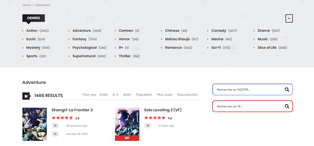Screen dimensions: 314x146
Task: Sort by Plus vues
Action: click(x=165, y=95)
